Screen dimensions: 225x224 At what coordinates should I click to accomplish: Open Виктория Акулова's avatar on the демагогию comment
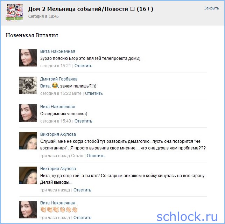[x=28, y=141]
